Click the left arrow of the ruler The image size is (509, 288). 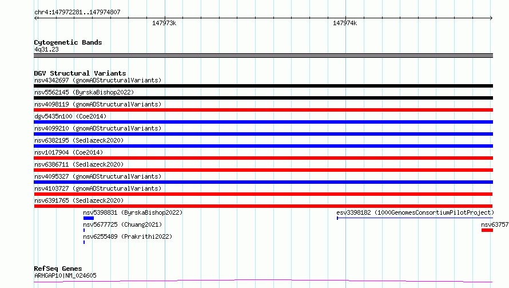(x=36, y=18)
